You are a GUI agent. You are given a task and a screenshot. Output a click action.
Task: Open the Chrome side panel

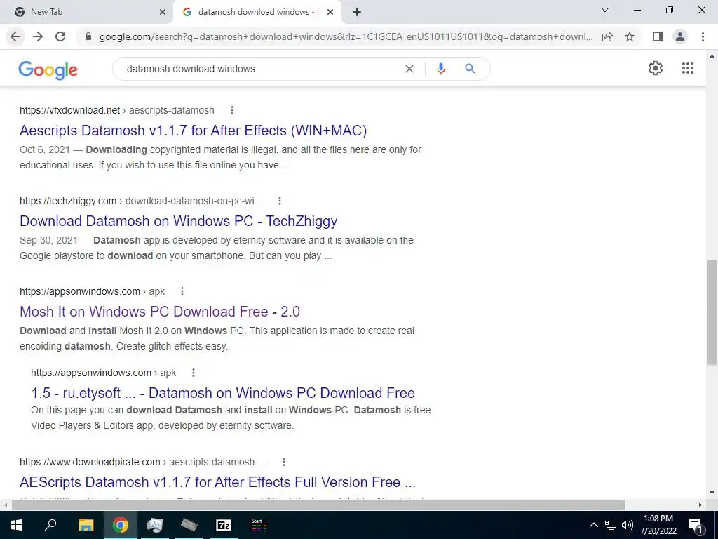click(x=658, y=36)
